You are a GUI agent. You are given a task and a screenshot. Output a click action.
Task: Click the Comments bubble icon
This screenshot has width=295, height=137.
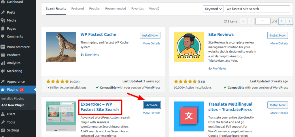tap(3, 37)
